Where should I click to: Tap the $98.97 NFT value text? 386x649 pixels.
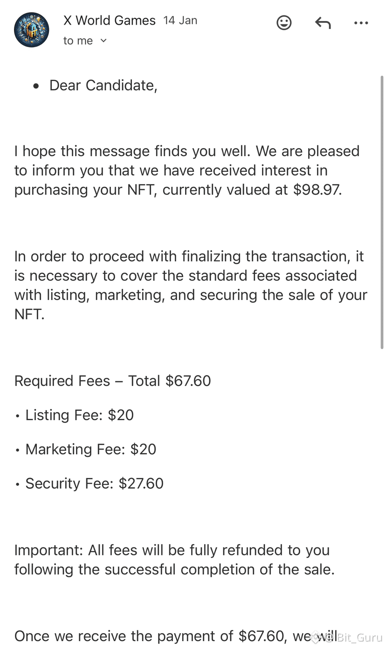tap(317, 190)
